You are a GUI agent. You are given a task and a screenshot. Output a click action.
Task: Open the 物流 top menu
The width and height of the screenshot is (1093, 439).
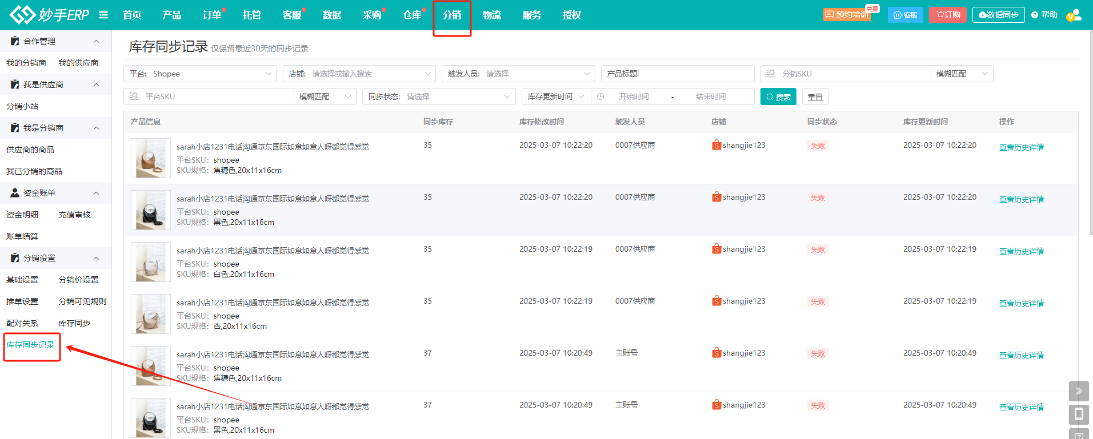(492, 15)
